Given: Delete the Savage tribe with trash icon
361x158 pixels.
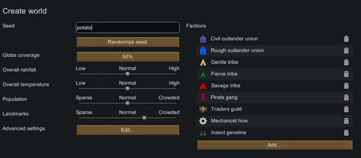Looking at the screenshot, I should (346, 86).
